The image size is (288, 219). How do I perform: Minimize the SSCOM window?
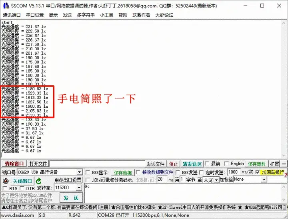tap(245, 6)
